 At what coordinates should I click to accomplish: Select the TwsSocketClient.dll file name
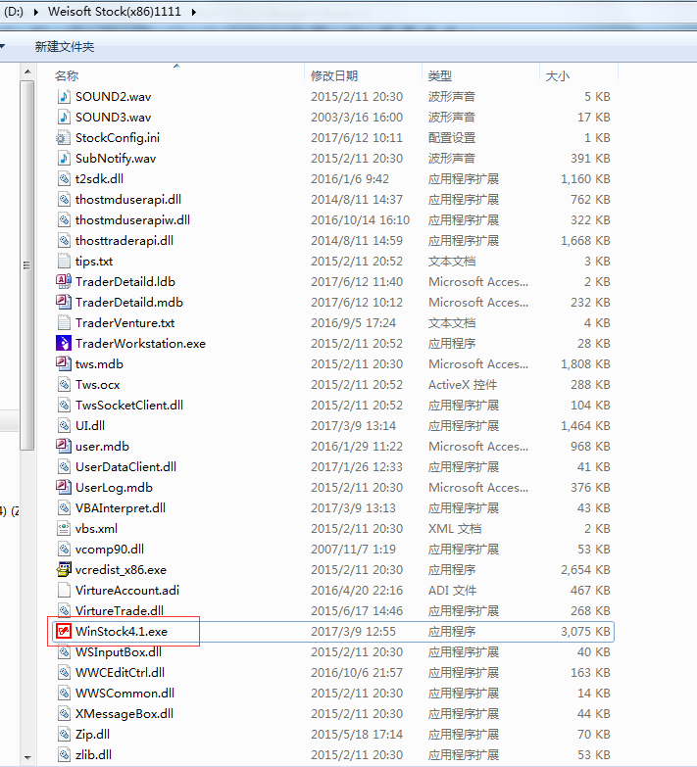pyautogui.click(x=129, y=405)
